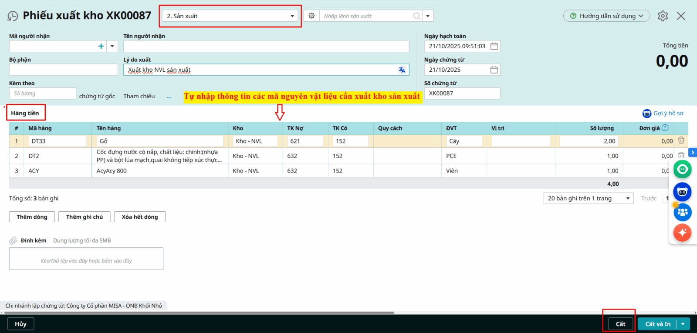Open the orange sparkle assistant icon
The image size is (697, 333).
pyautogui.click(x=682, y=233)
